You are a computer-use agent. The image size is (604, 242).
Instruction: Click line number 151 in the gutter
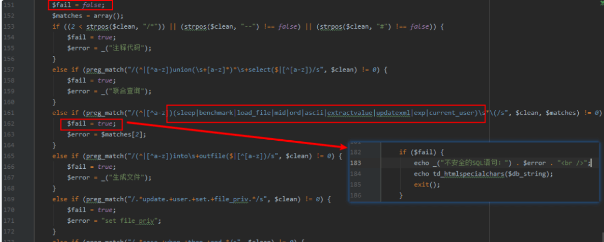[x=9, y=5]
